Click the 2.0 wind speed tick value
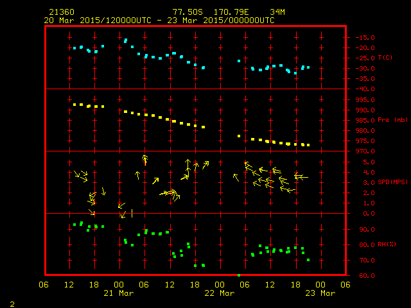This screenshot has width=411, height=308. (x=369, y=193)
